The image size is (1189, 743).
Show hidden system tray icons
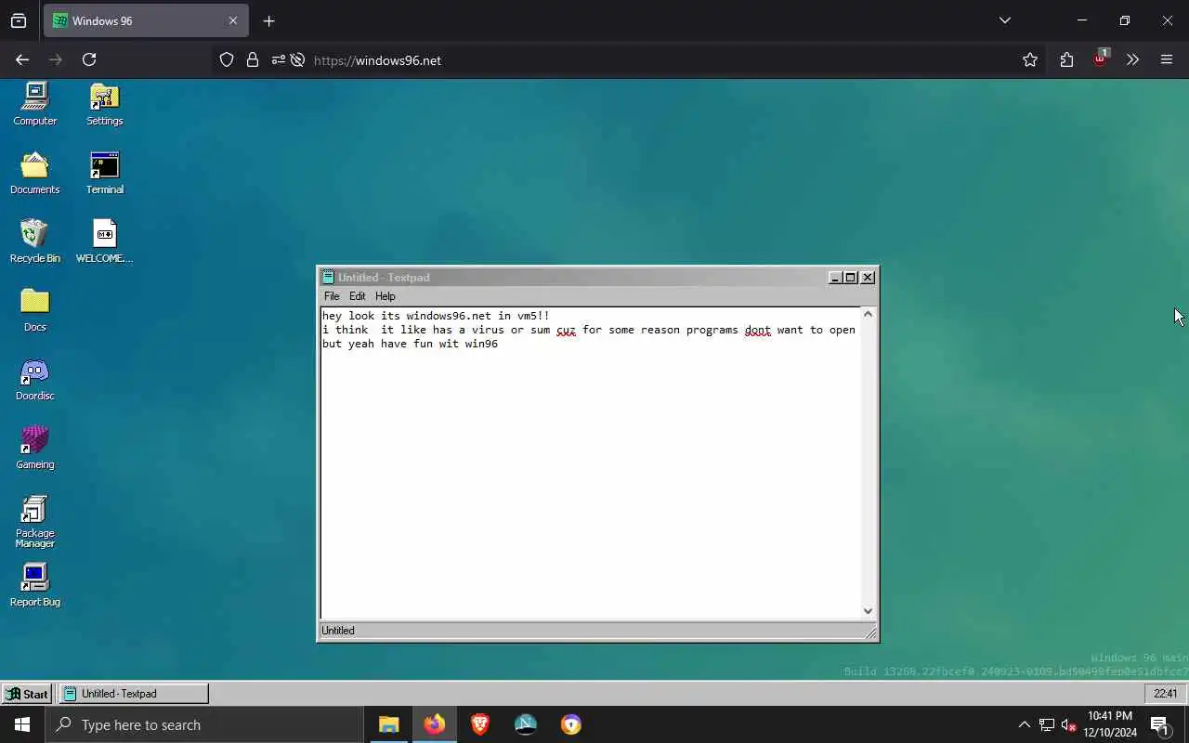coord(1024,724)
